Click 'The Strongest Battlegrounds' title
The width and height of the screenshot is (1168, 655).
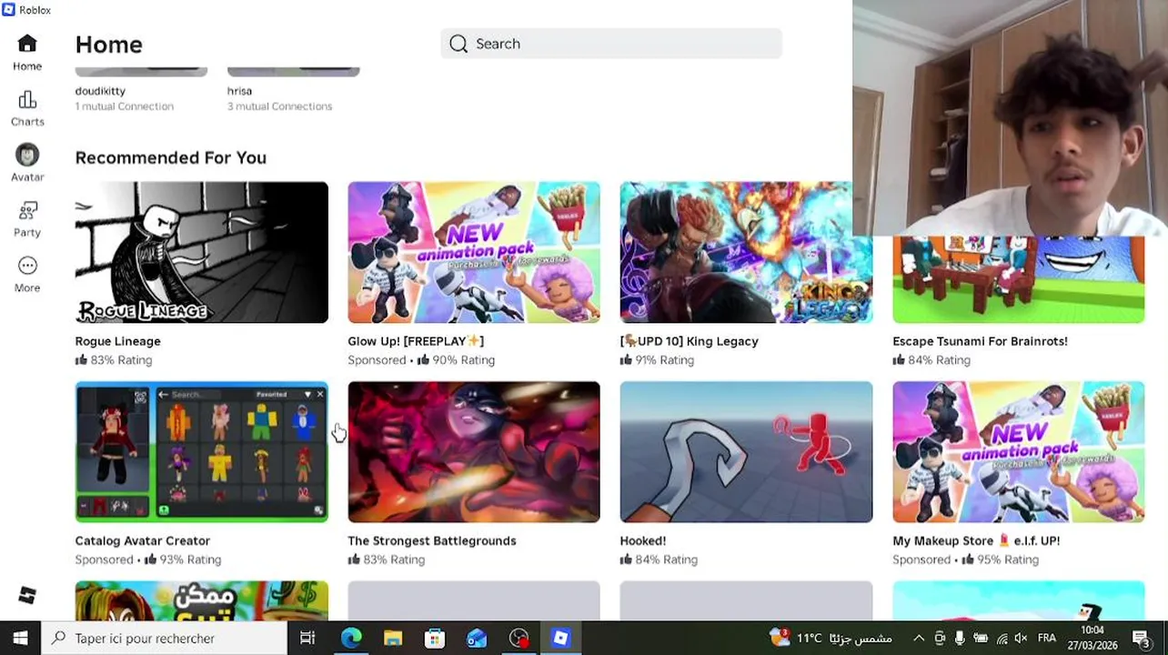coord(432,540)
